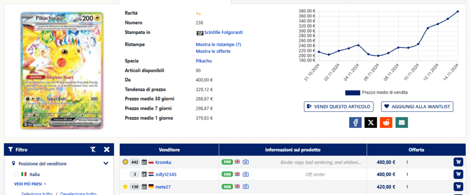The image size is (470, 195).
Task: Share the card via email icon
Action: click(x=402, y=122)
